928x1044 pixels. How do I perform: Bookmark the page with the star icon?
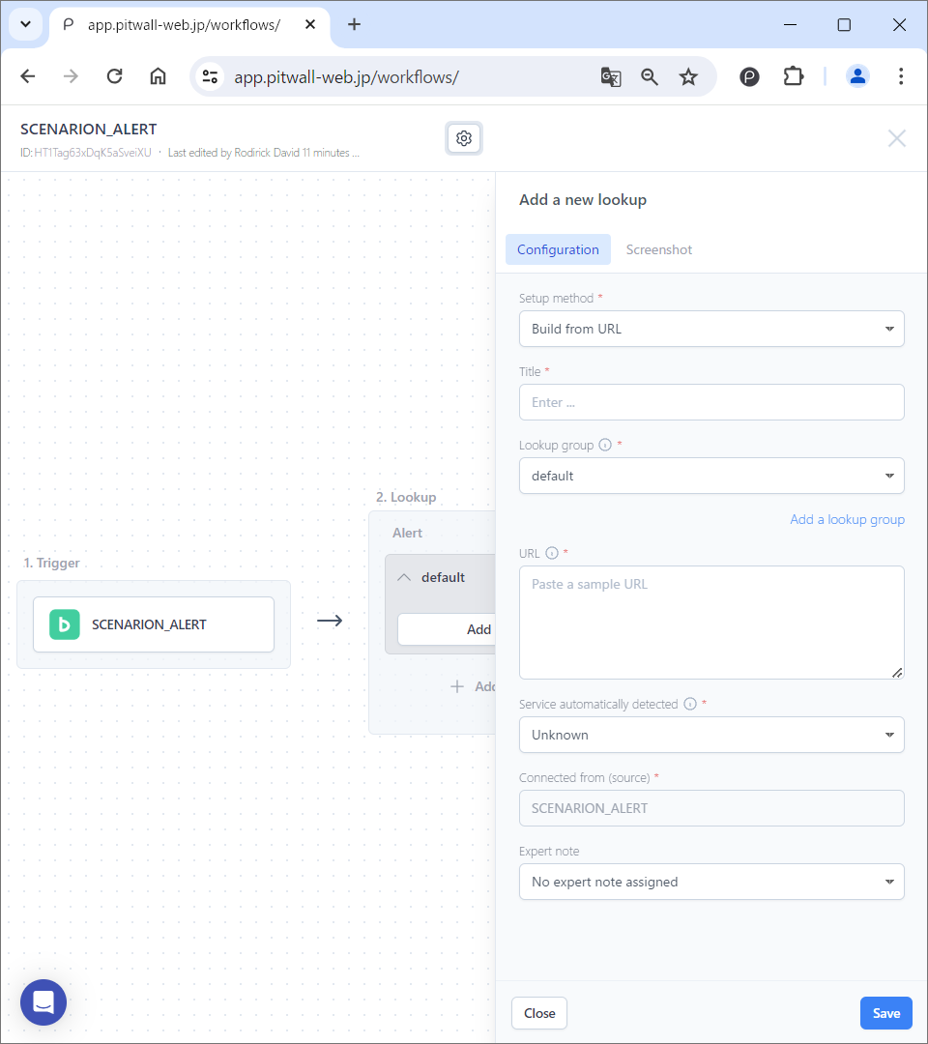click(688, 76)
